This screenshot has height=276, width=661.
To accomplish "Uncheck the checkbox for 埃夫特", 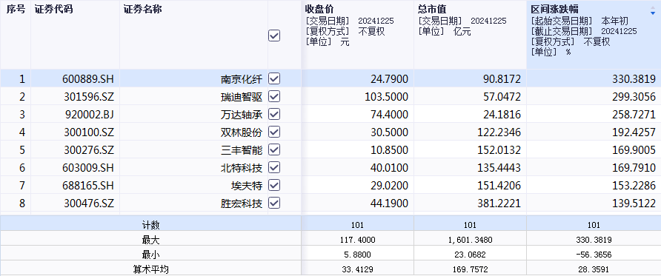I will point(274,185).
